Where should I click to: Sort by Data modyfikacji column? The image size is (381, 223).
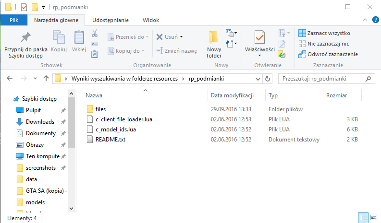[232, 95]
